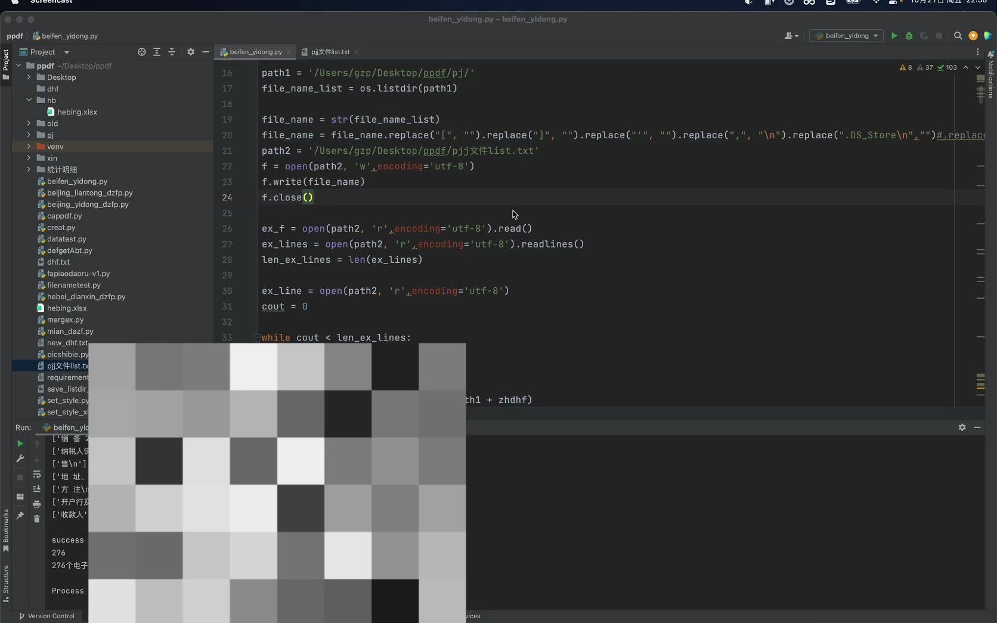Select cappdf.py in project tree

pos(60,216)
